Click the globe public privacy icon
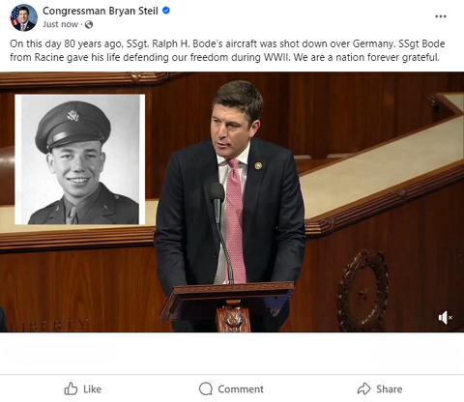This screenshot has height=402, width=464. (x=89, y=24)
